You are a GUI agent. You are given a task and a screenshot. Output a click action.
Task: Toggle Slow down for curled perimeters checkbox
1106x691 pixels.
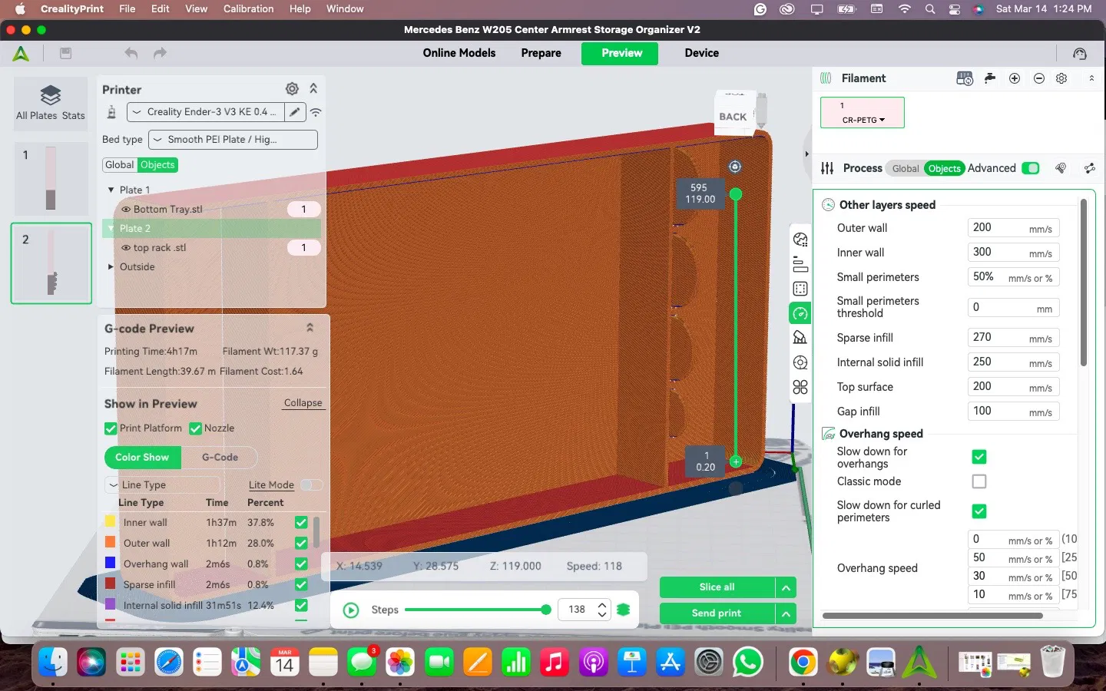click(x=979, y=511)
